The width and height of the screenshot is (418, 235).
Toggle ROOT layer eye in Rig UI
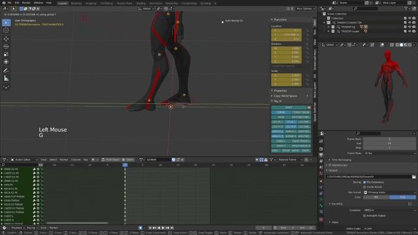click(x=309, y=107)
